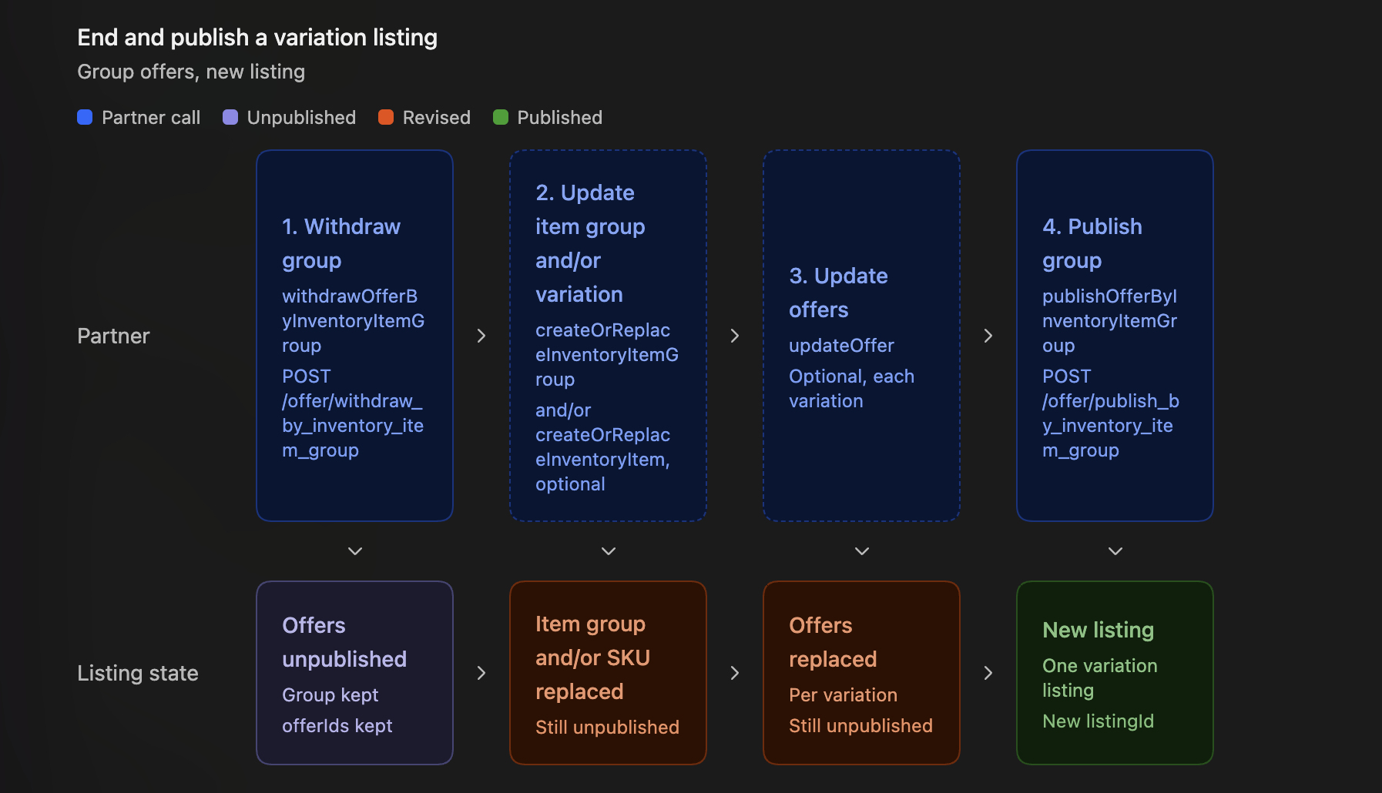Viewport: 1382px width, 793px height.
Task: Select the '4. Publish group' card
Action: tap(1115, 336)
